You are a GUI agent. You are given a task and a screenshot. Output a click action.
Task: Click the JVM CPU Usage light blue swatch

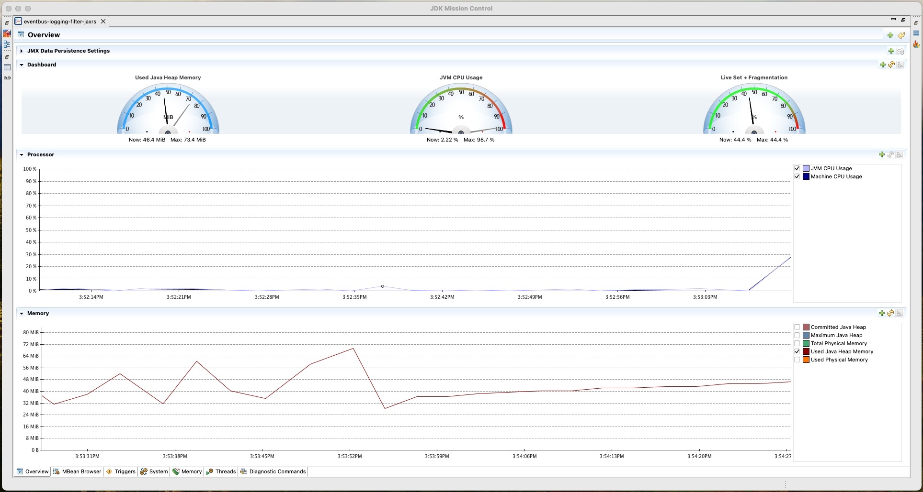[x=806, y=168]
